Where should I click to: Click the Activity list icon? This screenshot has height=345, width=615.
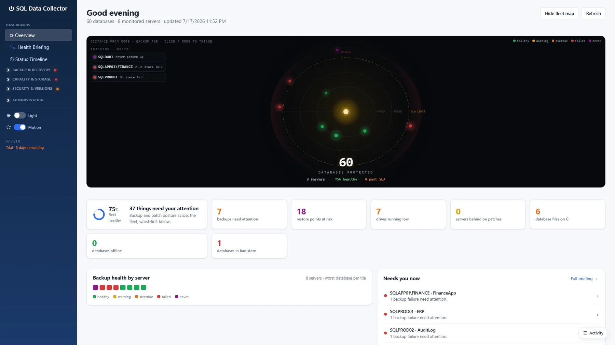(x=585, y=333)
